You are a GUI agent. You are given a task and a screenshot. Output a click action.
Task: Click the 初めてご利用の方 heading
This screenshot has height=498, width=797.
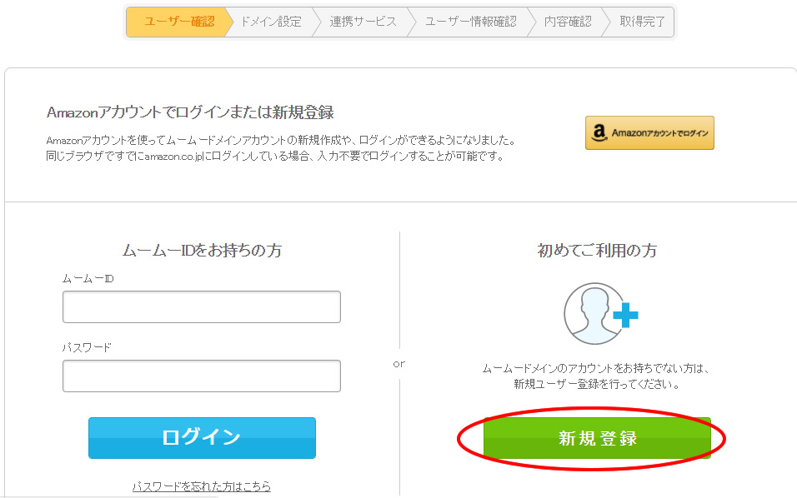pyautogui.click(x=595, y=250)
